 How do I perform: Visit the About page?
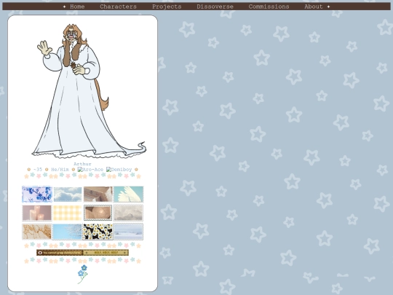(x=314, y=7)
